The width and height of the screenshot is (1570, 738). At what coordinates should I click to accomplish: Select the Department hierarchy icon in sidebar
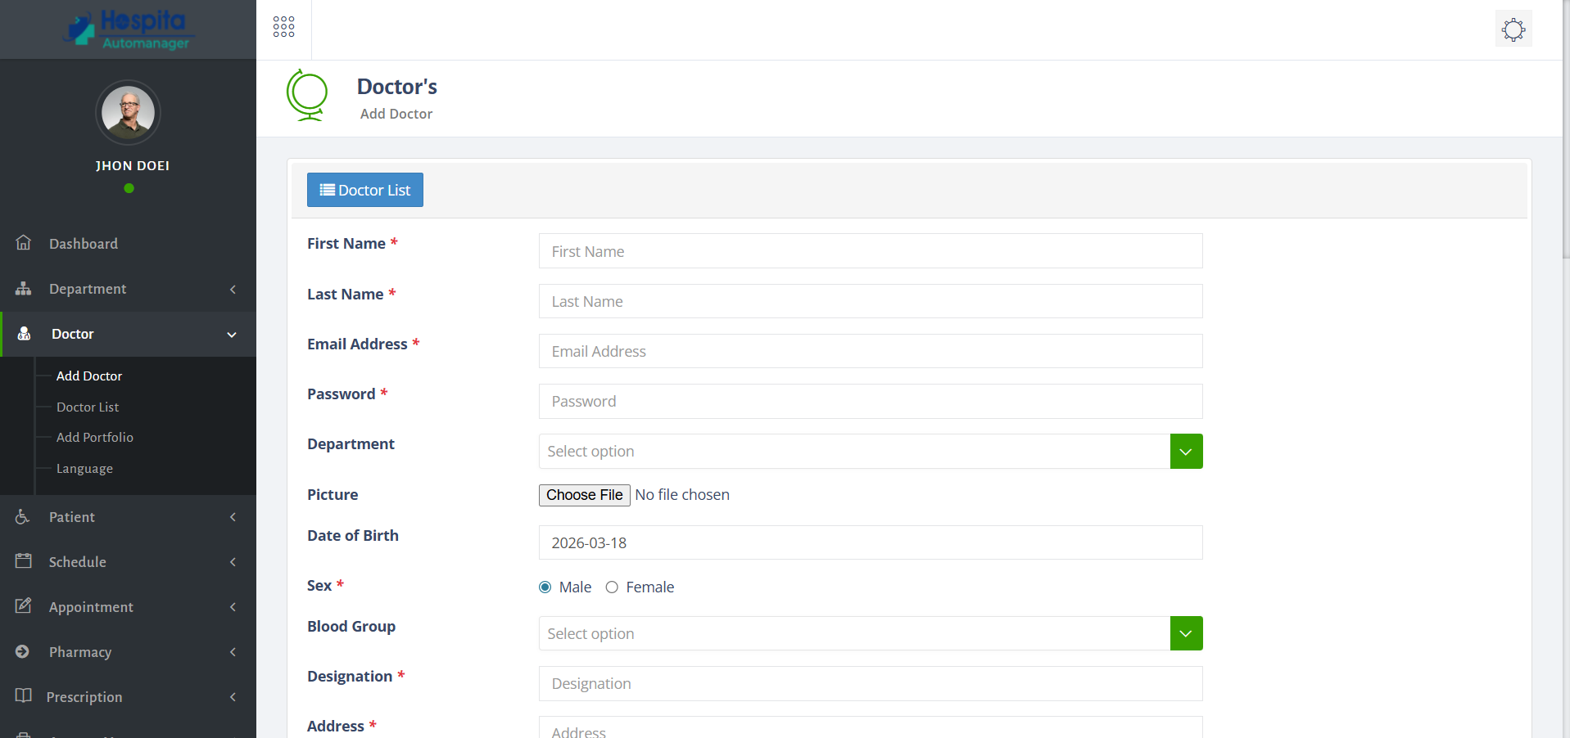click(22, 288)
